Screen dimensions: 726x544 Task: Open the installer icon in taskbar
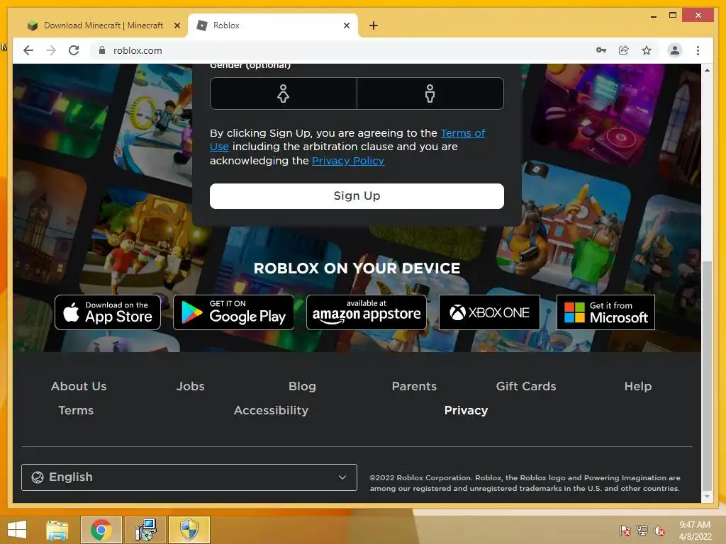coord(145,530)
